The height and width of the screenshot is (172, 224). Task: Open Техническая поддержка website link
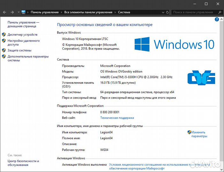coord(117,118)
